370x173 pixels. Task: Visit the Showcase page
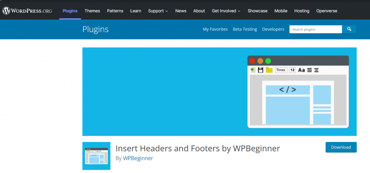click(257, 11)
